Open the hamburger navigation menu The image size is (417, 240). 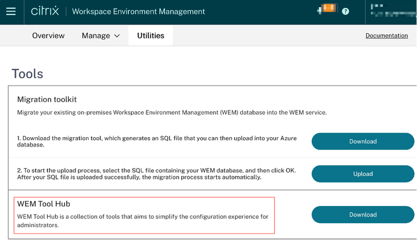tap(11, 12)
